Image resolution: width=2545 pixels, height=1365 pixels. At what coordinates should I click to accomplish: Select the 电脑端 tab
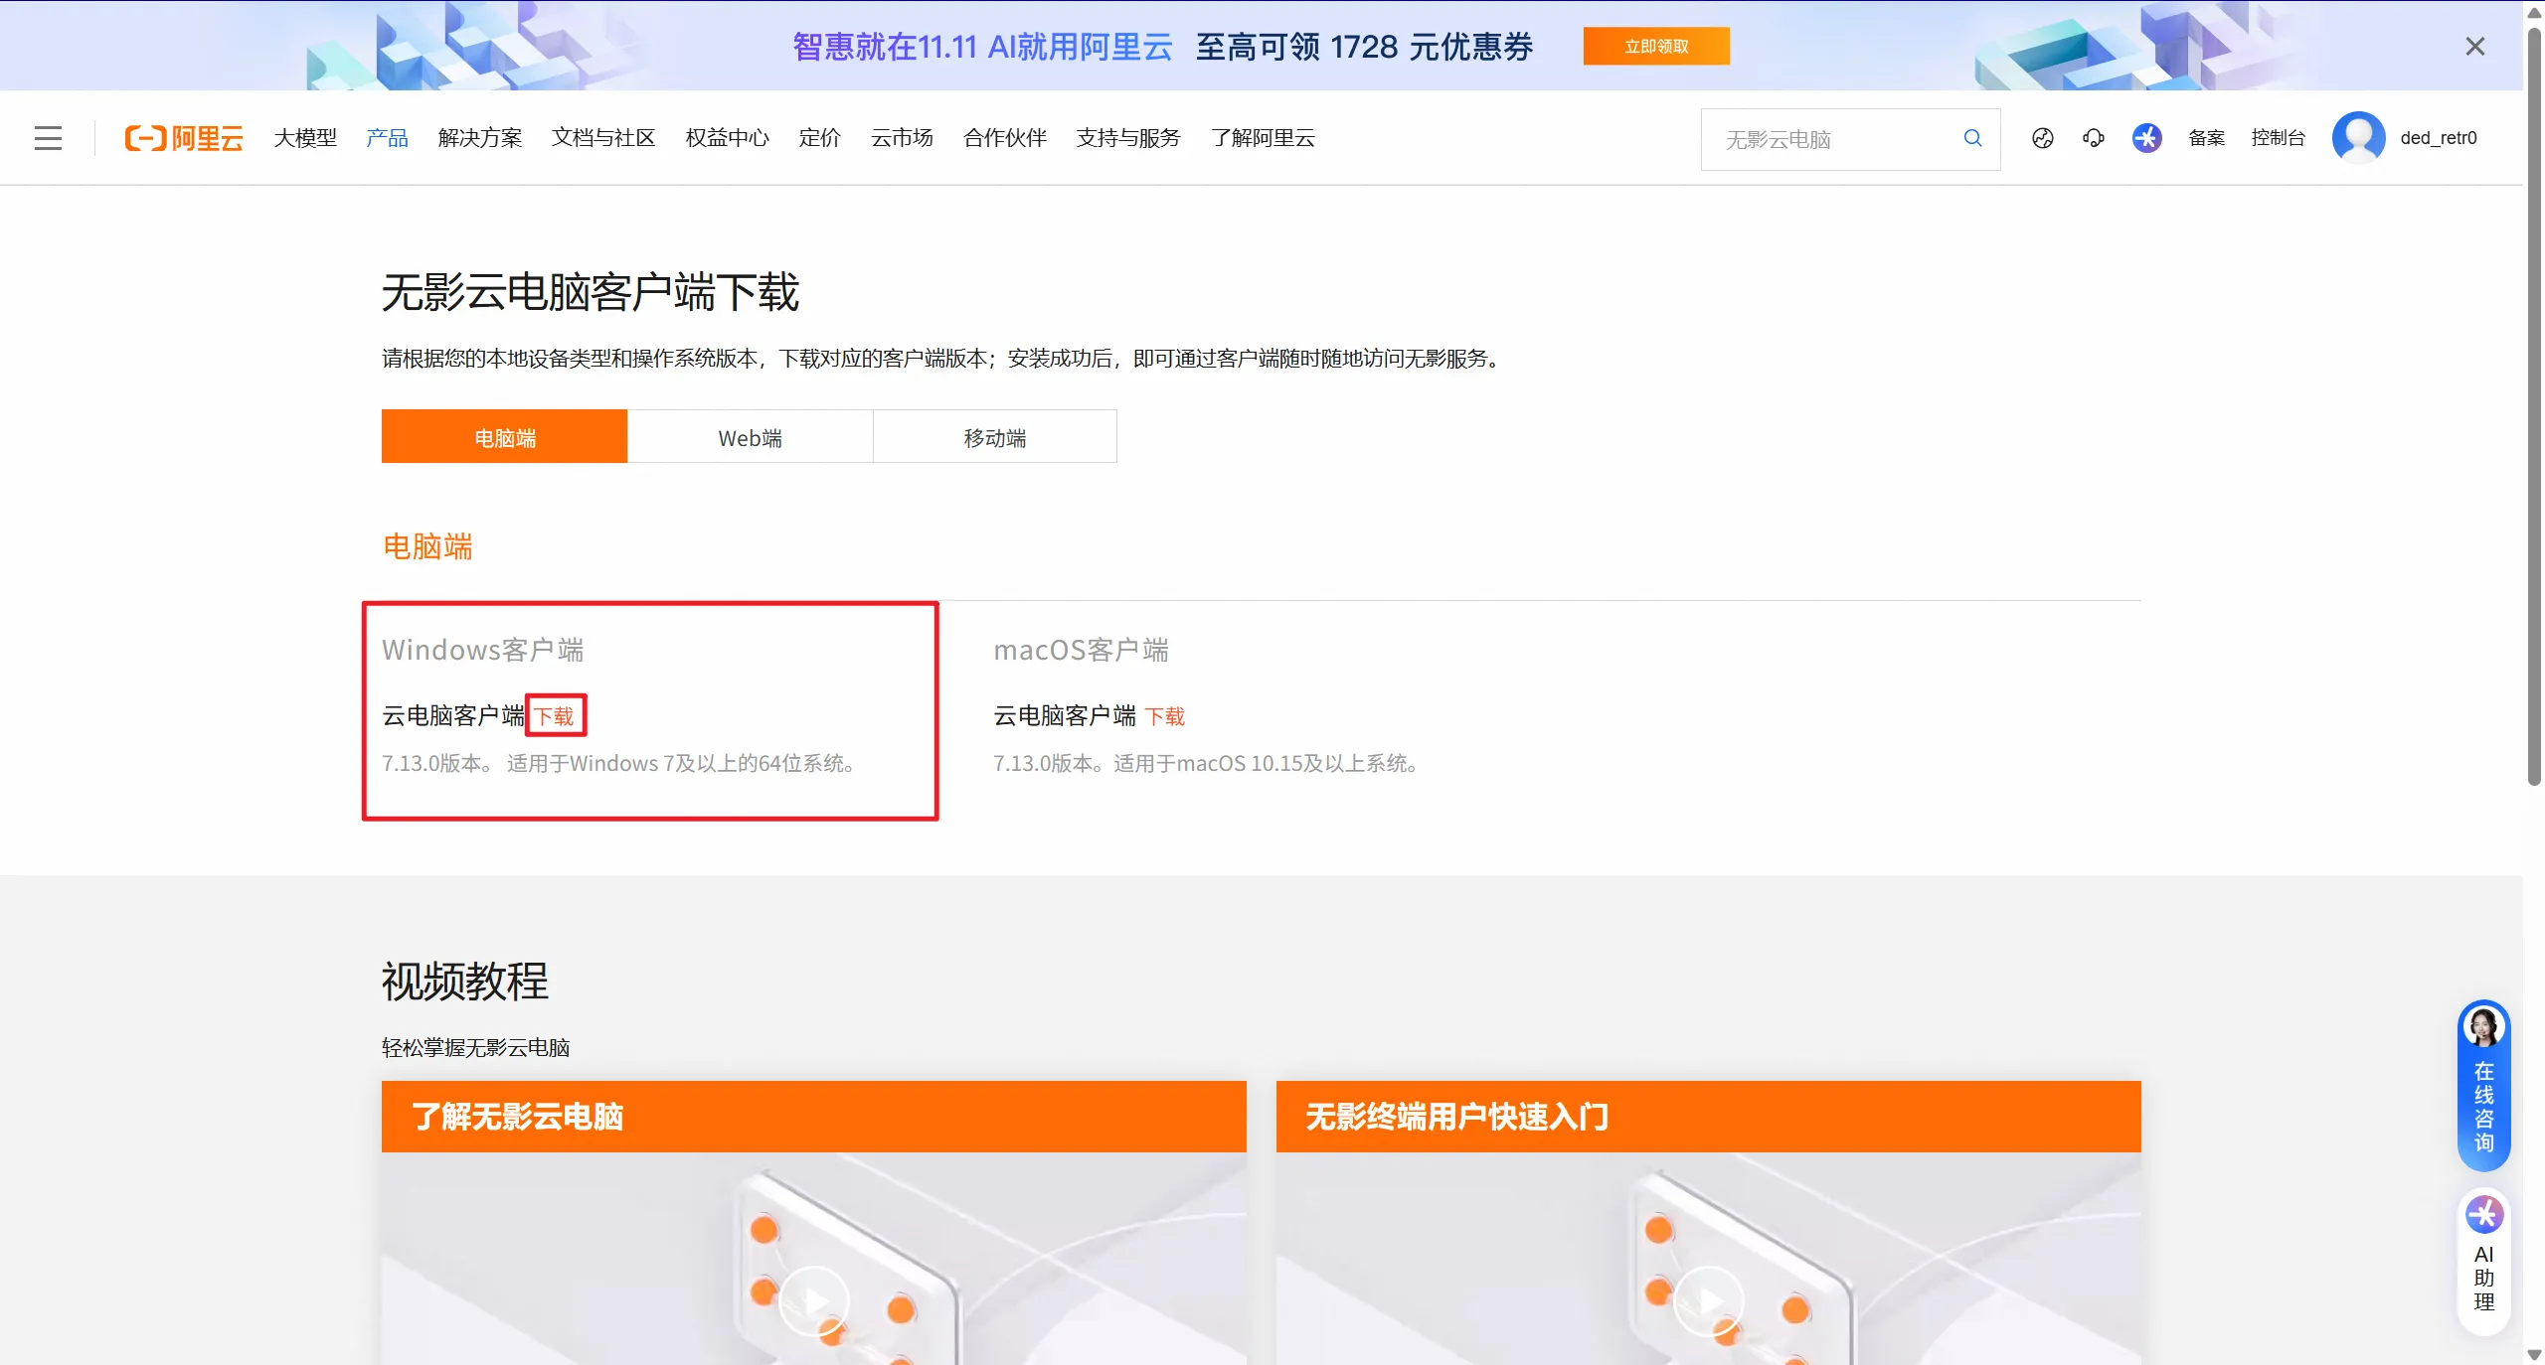click(x=504, y=437)
